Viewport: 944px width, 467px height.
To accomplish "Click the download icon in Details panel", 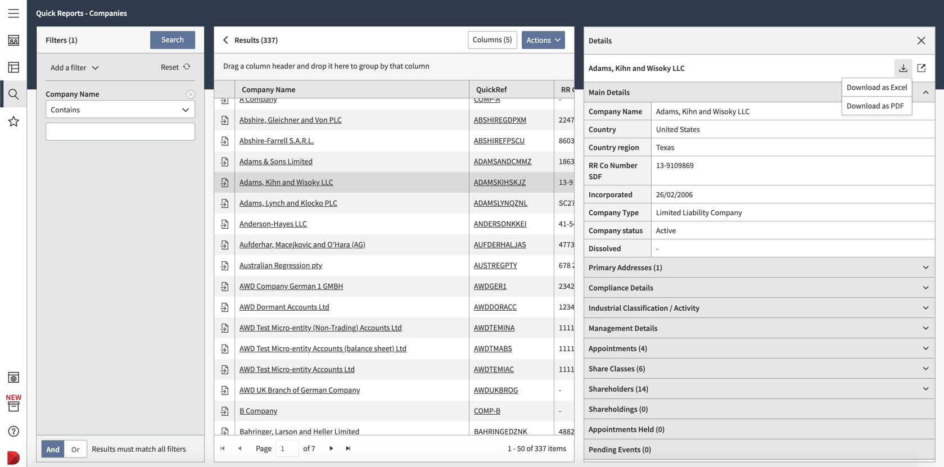I will click(x=903, y=68).
